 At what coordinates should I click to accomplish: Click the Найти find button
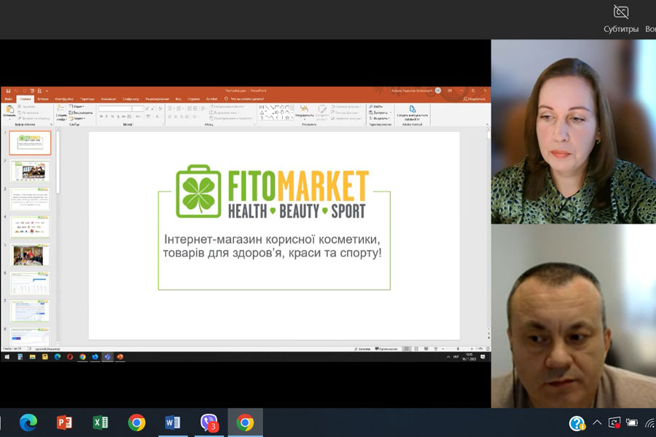[x=376, y=107]
